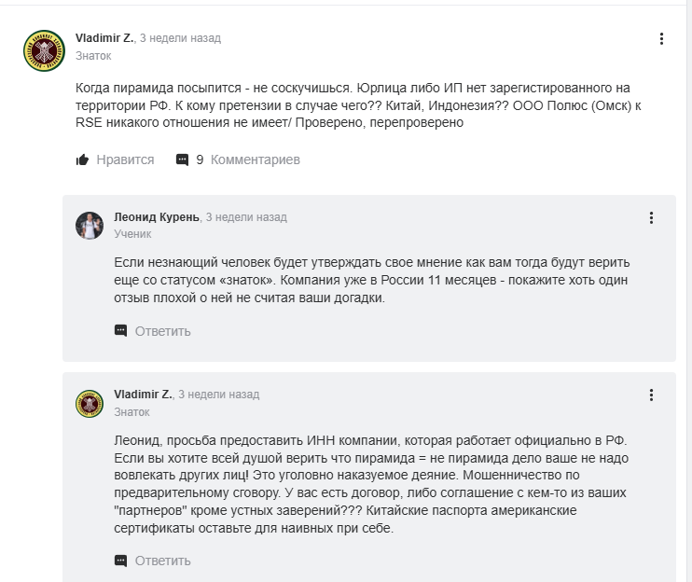Expand the "9 Комментариев" comments link
The width and height of the screenshot is (692, 582).
(x=255, y=159)
